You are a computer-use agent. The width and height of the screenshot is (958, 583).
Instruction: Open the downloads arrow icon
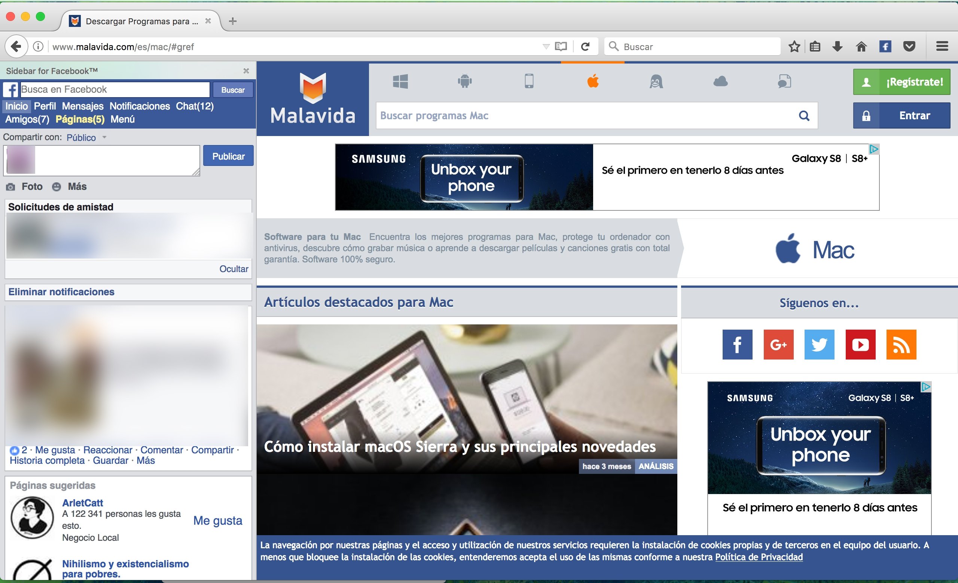tap(838, 47)
